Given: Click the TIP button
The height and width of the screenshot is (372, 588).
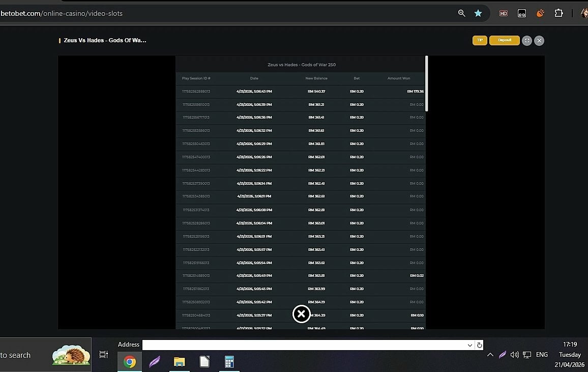Looking at the screenshot, I should [480, 40].
